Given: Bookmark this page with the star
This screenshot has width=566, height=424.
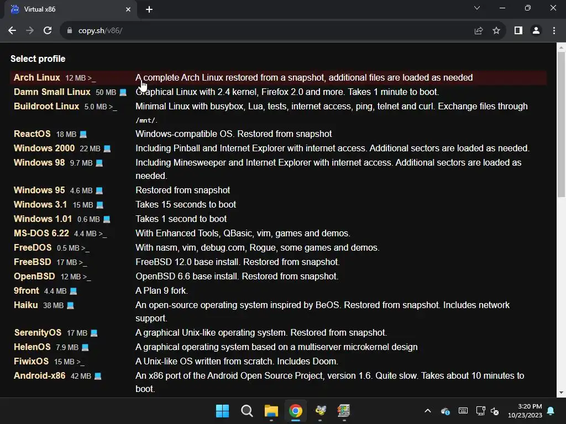Looking at the screenshot, I should pyautogui.click(x=496, y=31).
